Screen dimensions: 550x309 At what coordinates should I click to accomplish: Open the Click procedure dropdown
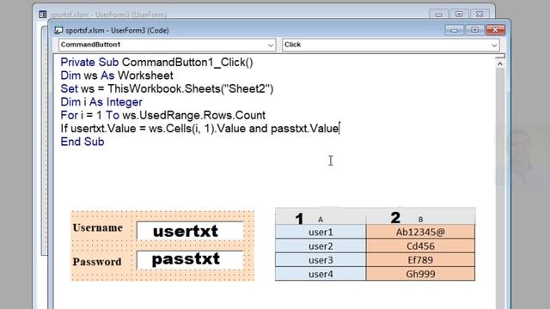pyautogui.click(x=494, y=45)
